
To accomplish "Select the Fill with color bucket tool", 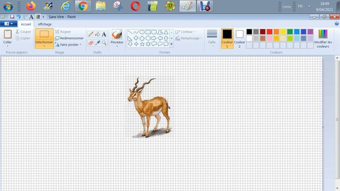I will coord(98,34).
